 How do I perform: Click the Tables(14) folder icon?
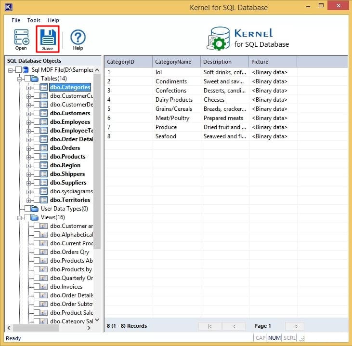click(35, 79)
